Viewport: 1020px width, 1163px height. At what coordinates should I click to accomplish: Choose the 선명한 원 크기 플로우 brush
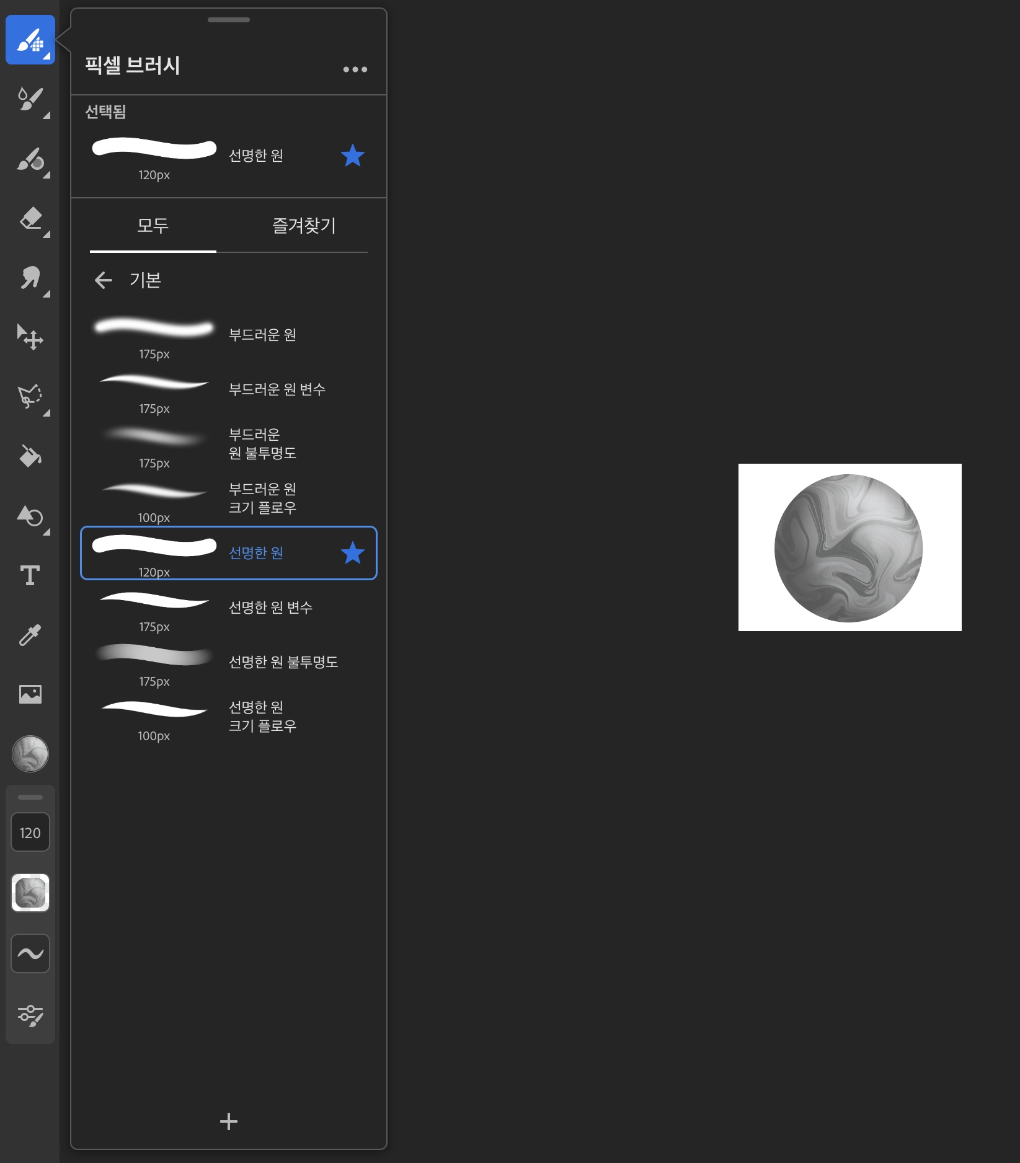tap(229, 717)
